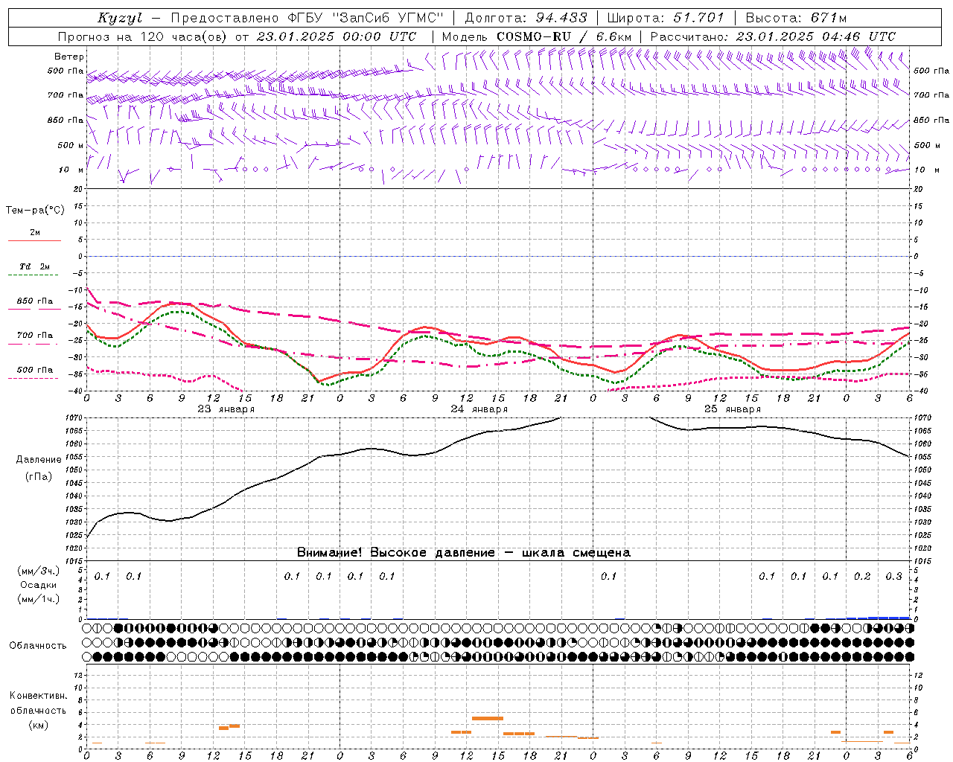Click the dotted magenta line sample under legend "500 гПа"

[34, 379]
